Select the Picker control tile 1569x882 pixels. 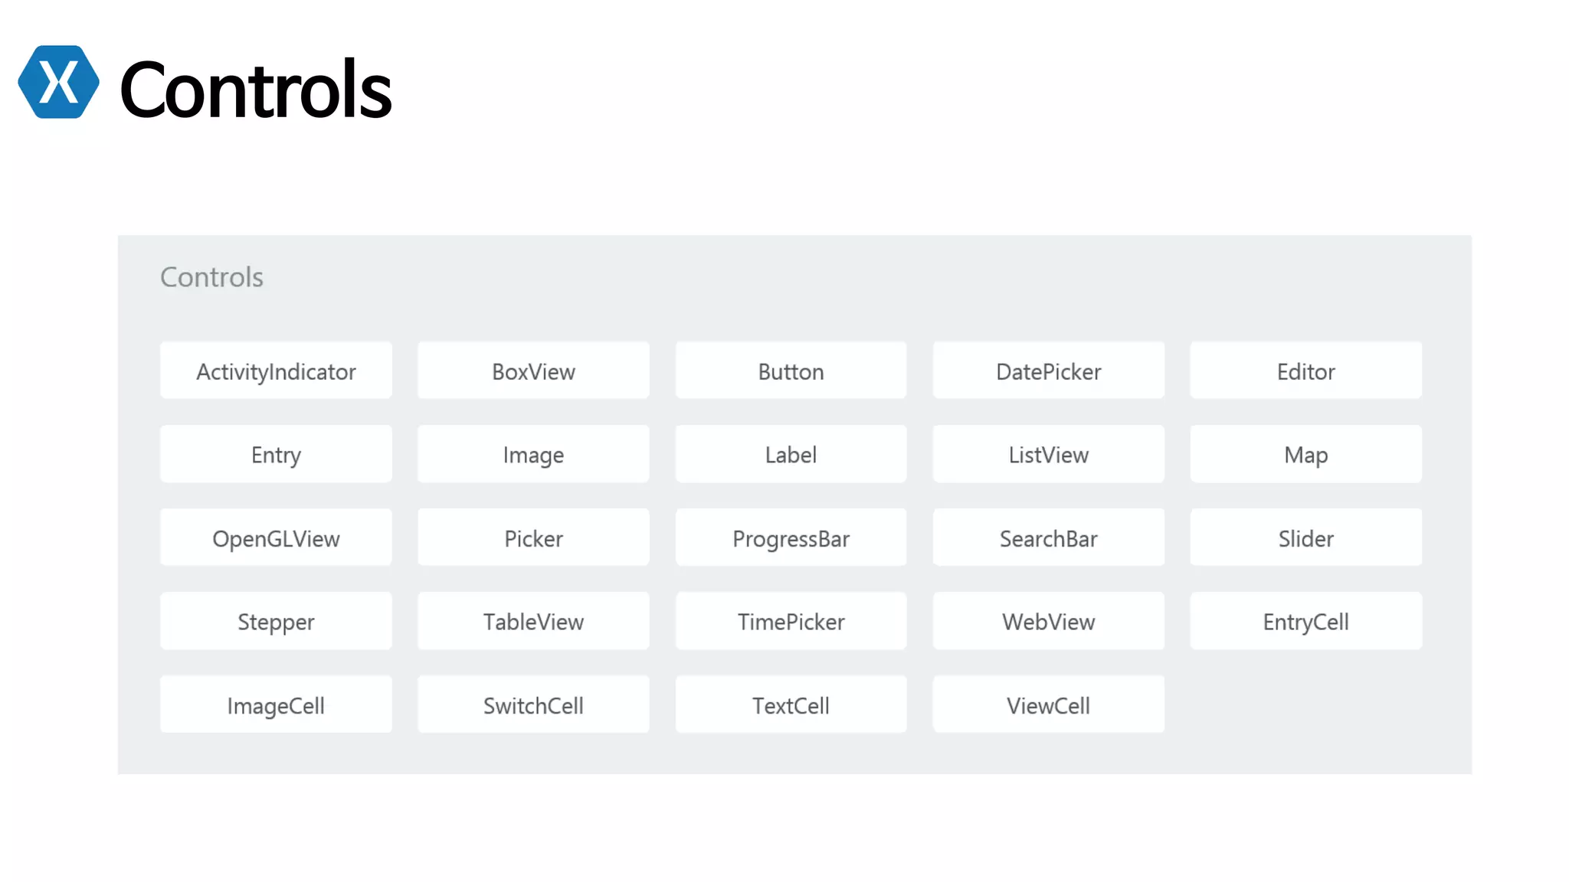(533, 538)
